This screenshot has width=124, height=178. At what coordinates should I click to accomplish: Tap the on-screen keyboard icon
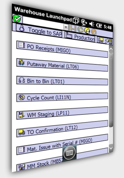pos(70,153)
